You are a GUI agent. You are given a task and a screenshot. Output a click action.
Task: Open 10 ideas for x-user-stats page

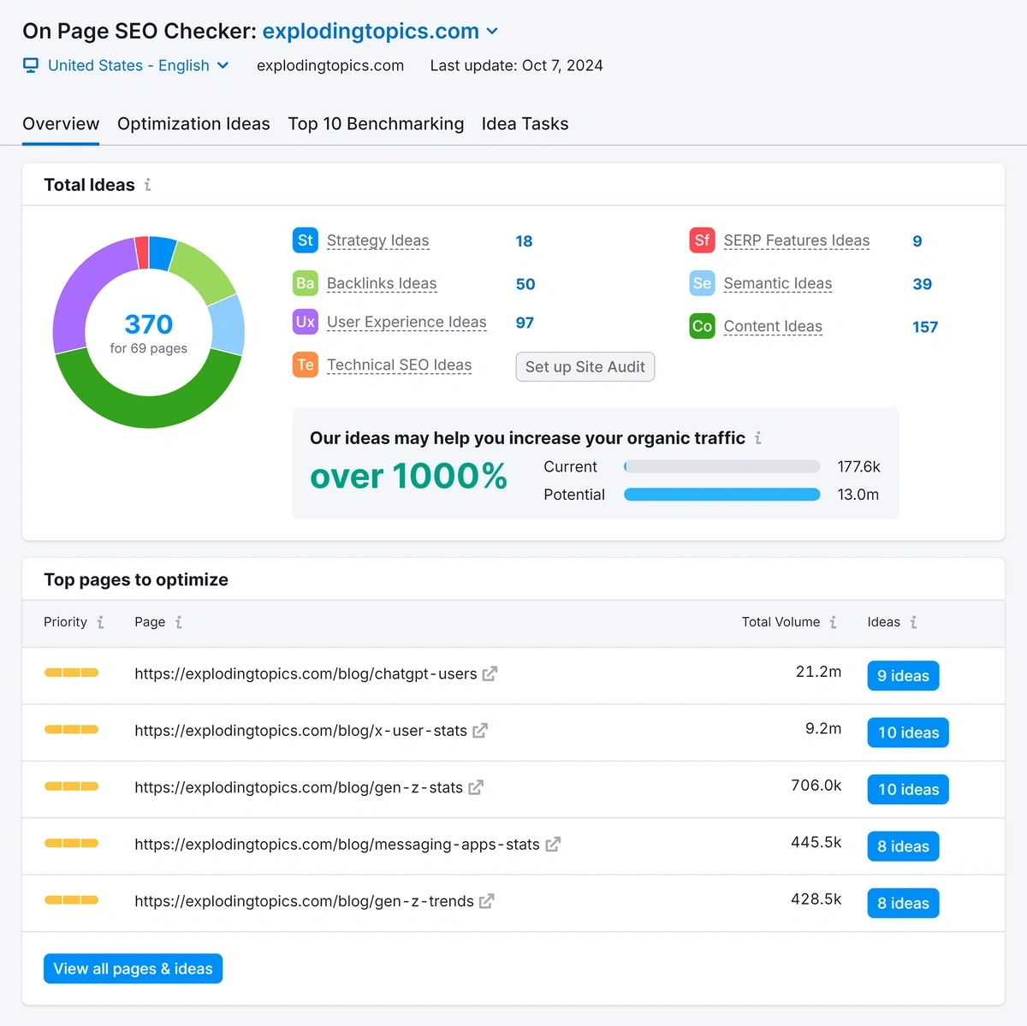(x=908, y=732)
